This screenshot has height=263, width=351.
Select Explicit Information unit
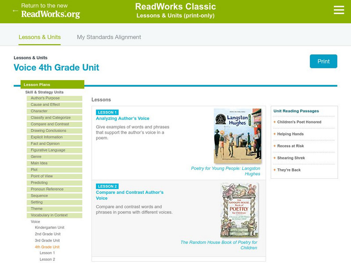(x=54, y=137)
